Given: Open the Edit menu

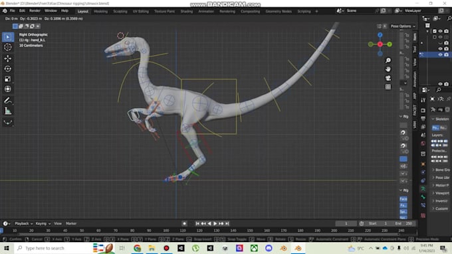Looking at the screenshot, I should click(x=22, y=11).
